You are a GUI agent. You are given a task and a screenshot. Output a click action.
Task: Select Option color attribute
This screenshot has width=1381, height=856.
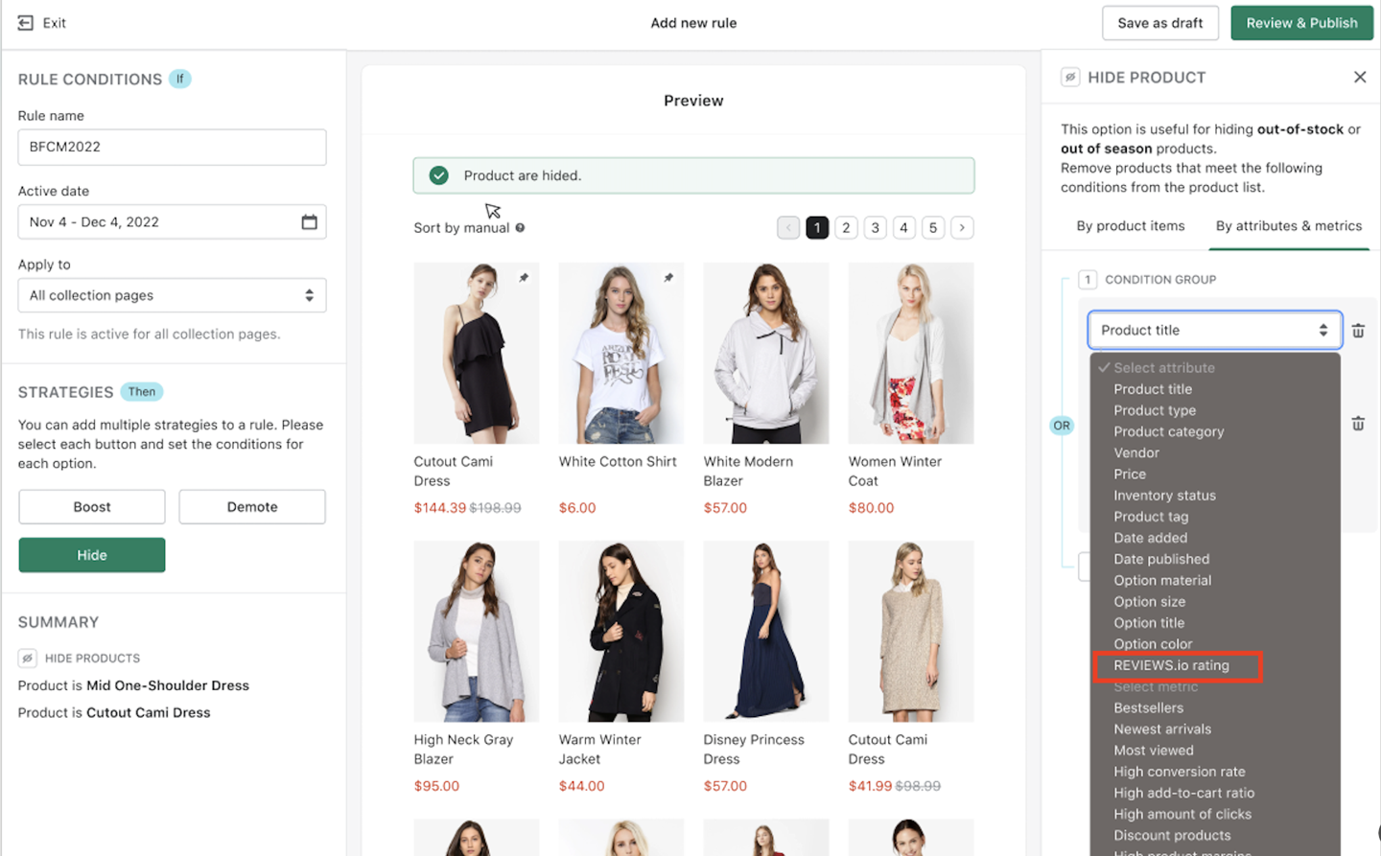coord(1153,644)
